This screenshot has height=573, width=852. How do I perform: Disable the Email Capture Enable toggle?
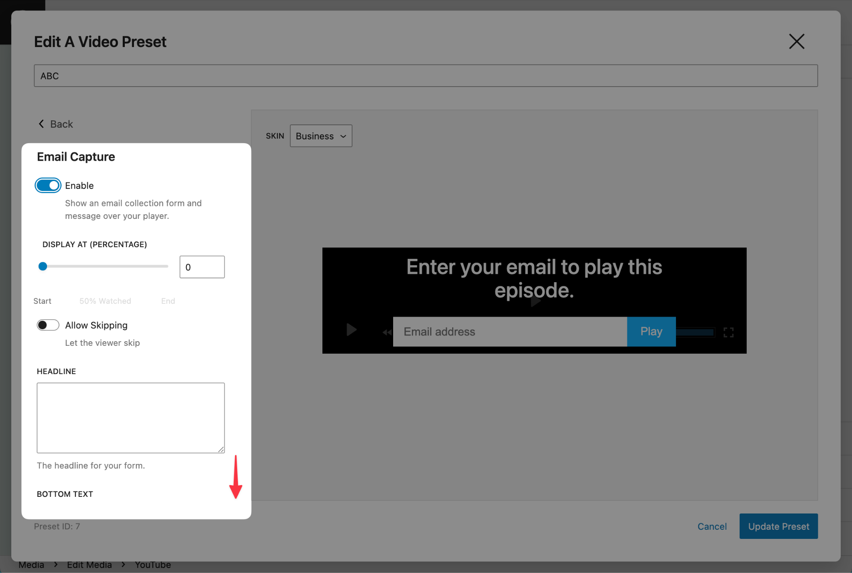48,186
